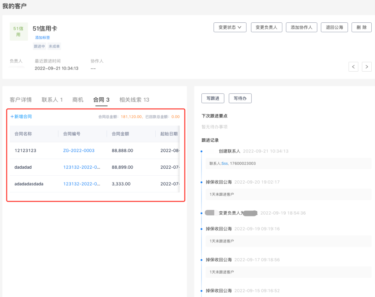Open contract number in adadadasdada row
This screenshot has width=375, height=297.
coord(82,184)
